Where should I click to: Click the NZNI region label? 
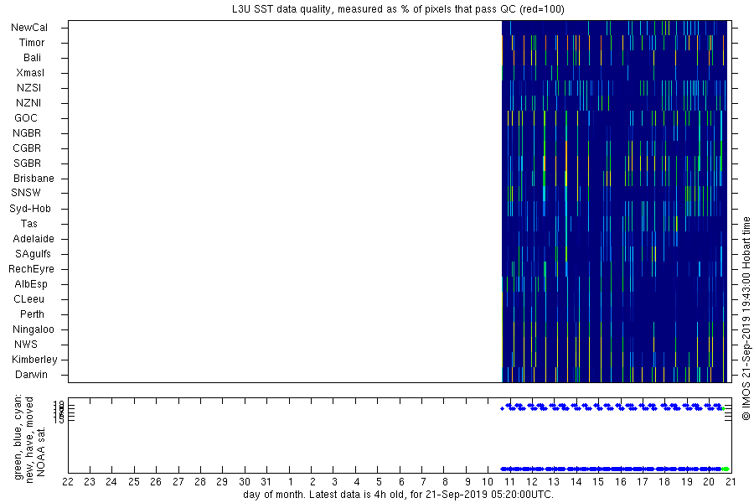pyautogui.click(x=28, y=103)
